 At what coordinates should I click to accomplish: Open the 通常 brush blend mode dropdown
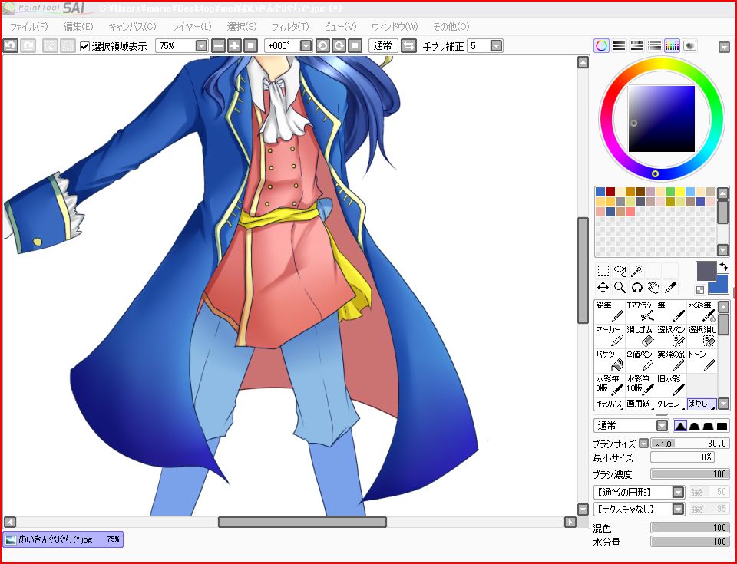coord(662,426)
